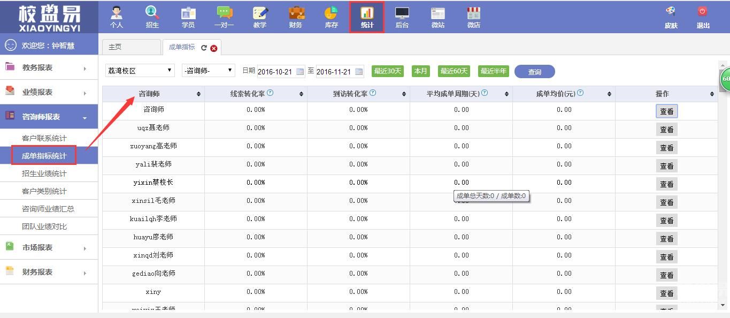This screenshot has height=318, width=730.
Task: Open 客户联系统计 report
Action: click(44, 138)
